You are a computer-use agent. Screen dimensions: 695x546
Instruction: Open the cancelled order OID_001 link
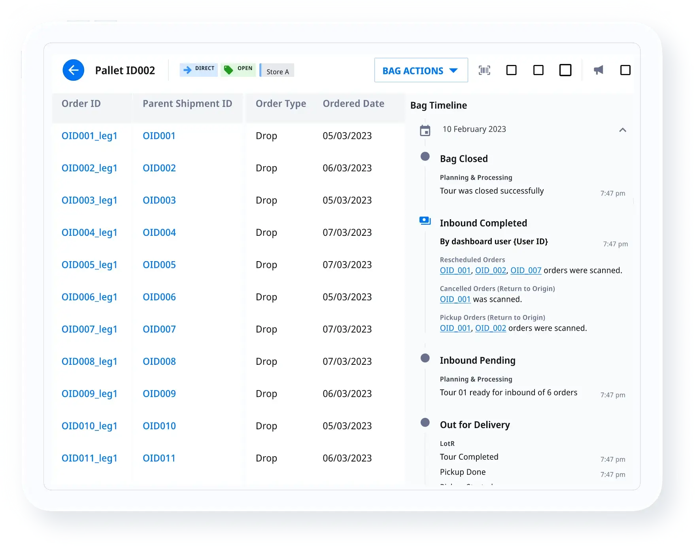[x=455, y=300]
